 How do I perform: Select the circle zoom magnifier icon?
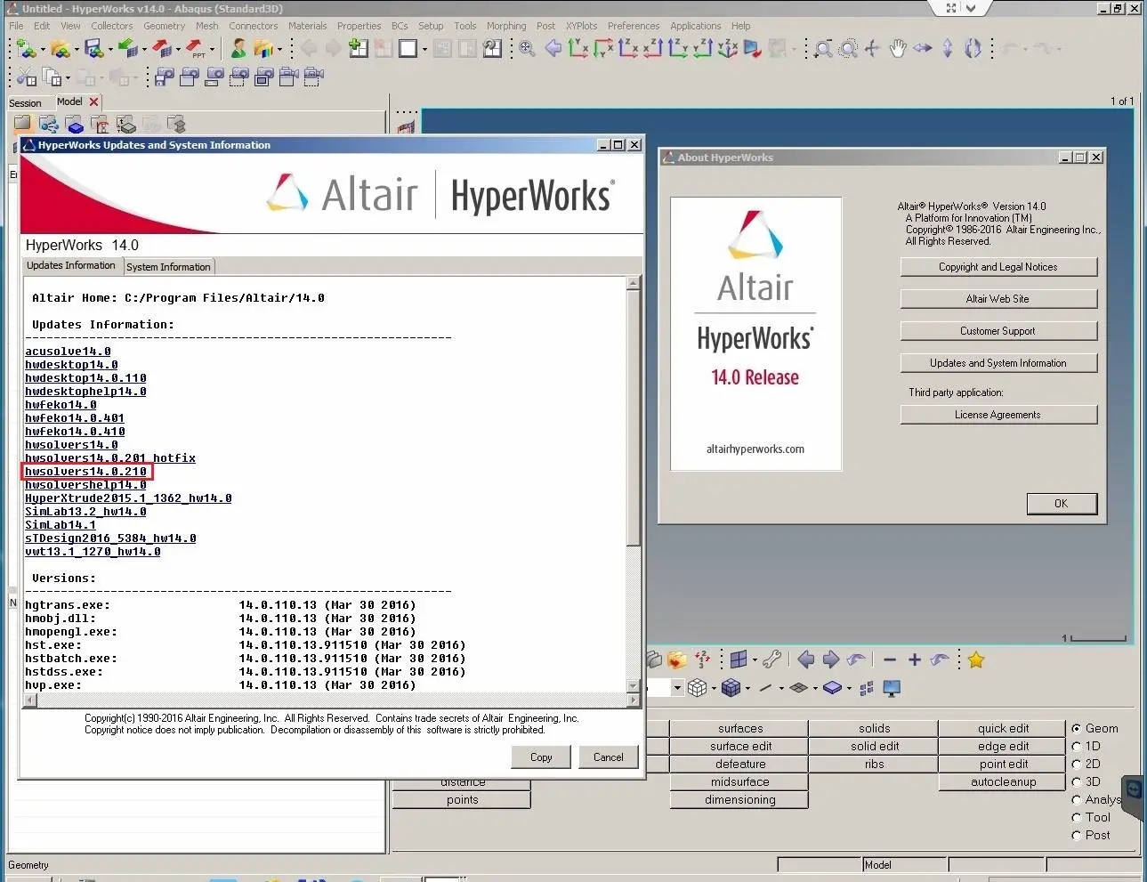(x=848, y=49)
